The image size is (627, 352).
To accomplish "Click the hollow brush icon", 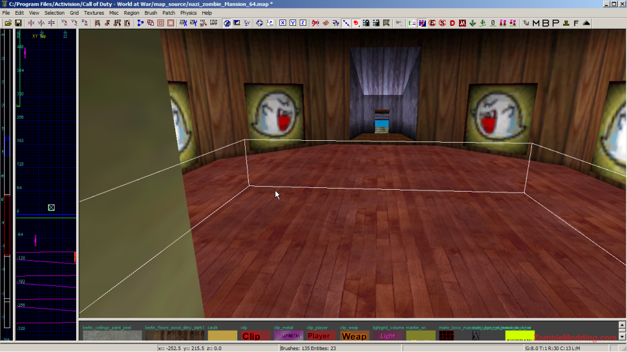I will 161,23.
